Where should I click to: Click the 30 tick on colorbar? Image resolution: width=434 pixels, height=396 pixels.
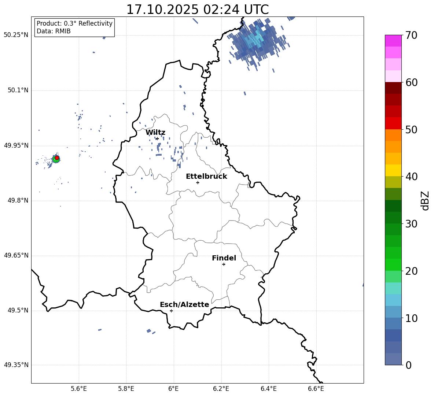(x=411, y=224)
